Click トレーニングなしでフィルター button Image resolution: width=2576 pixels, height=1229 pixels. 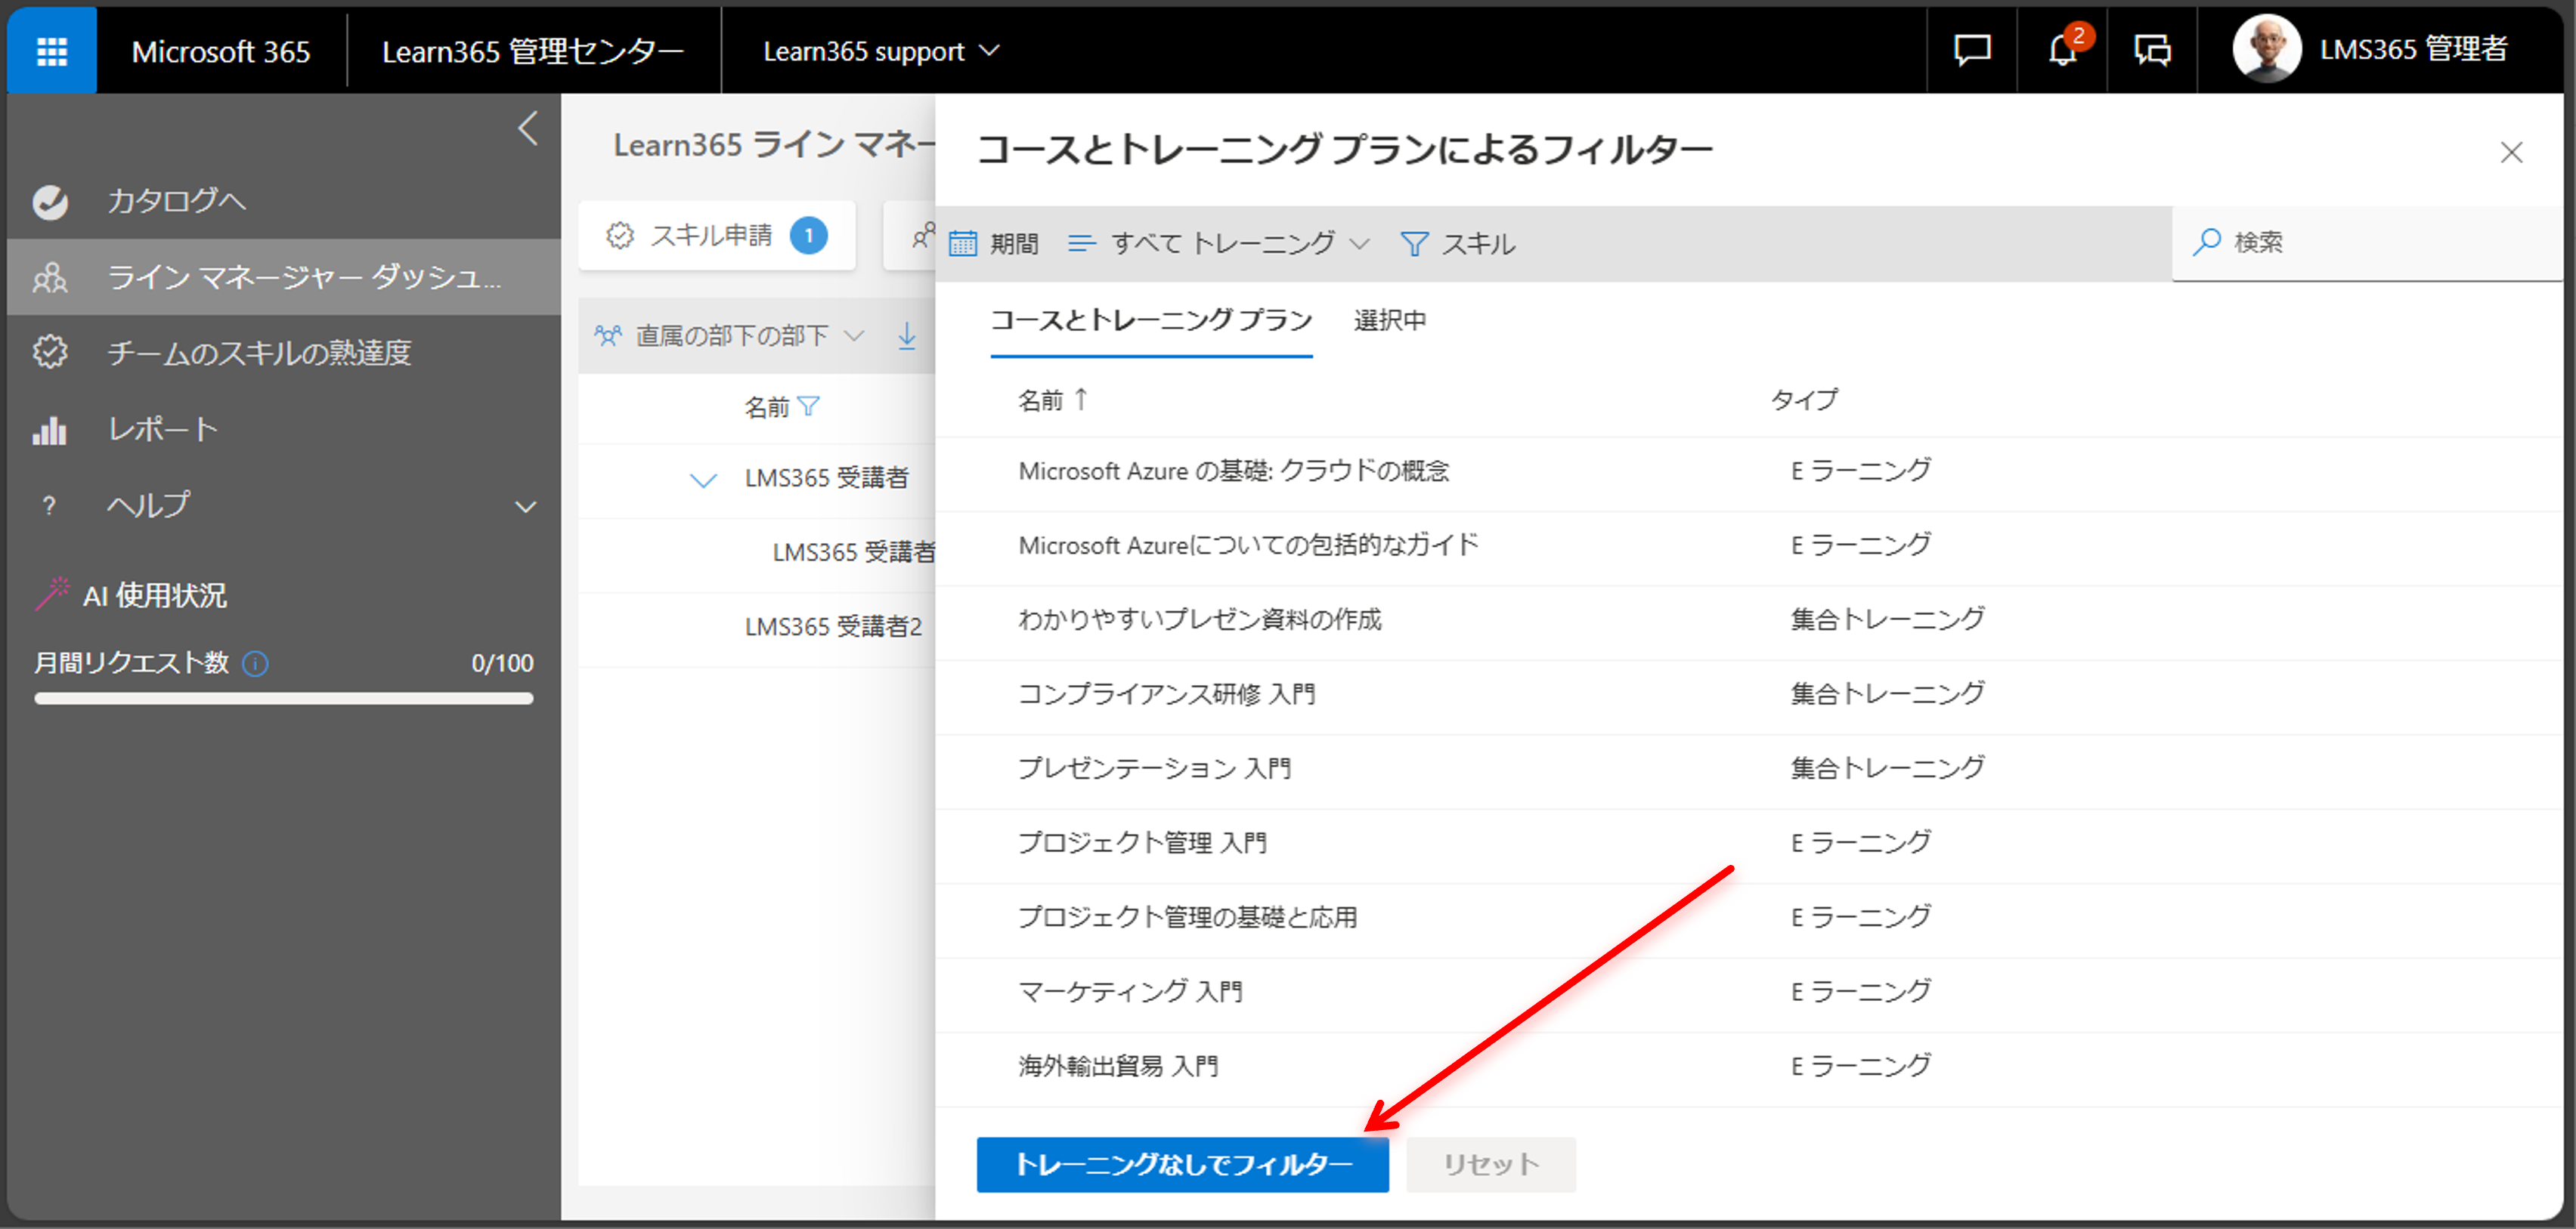[1182, 1164]
